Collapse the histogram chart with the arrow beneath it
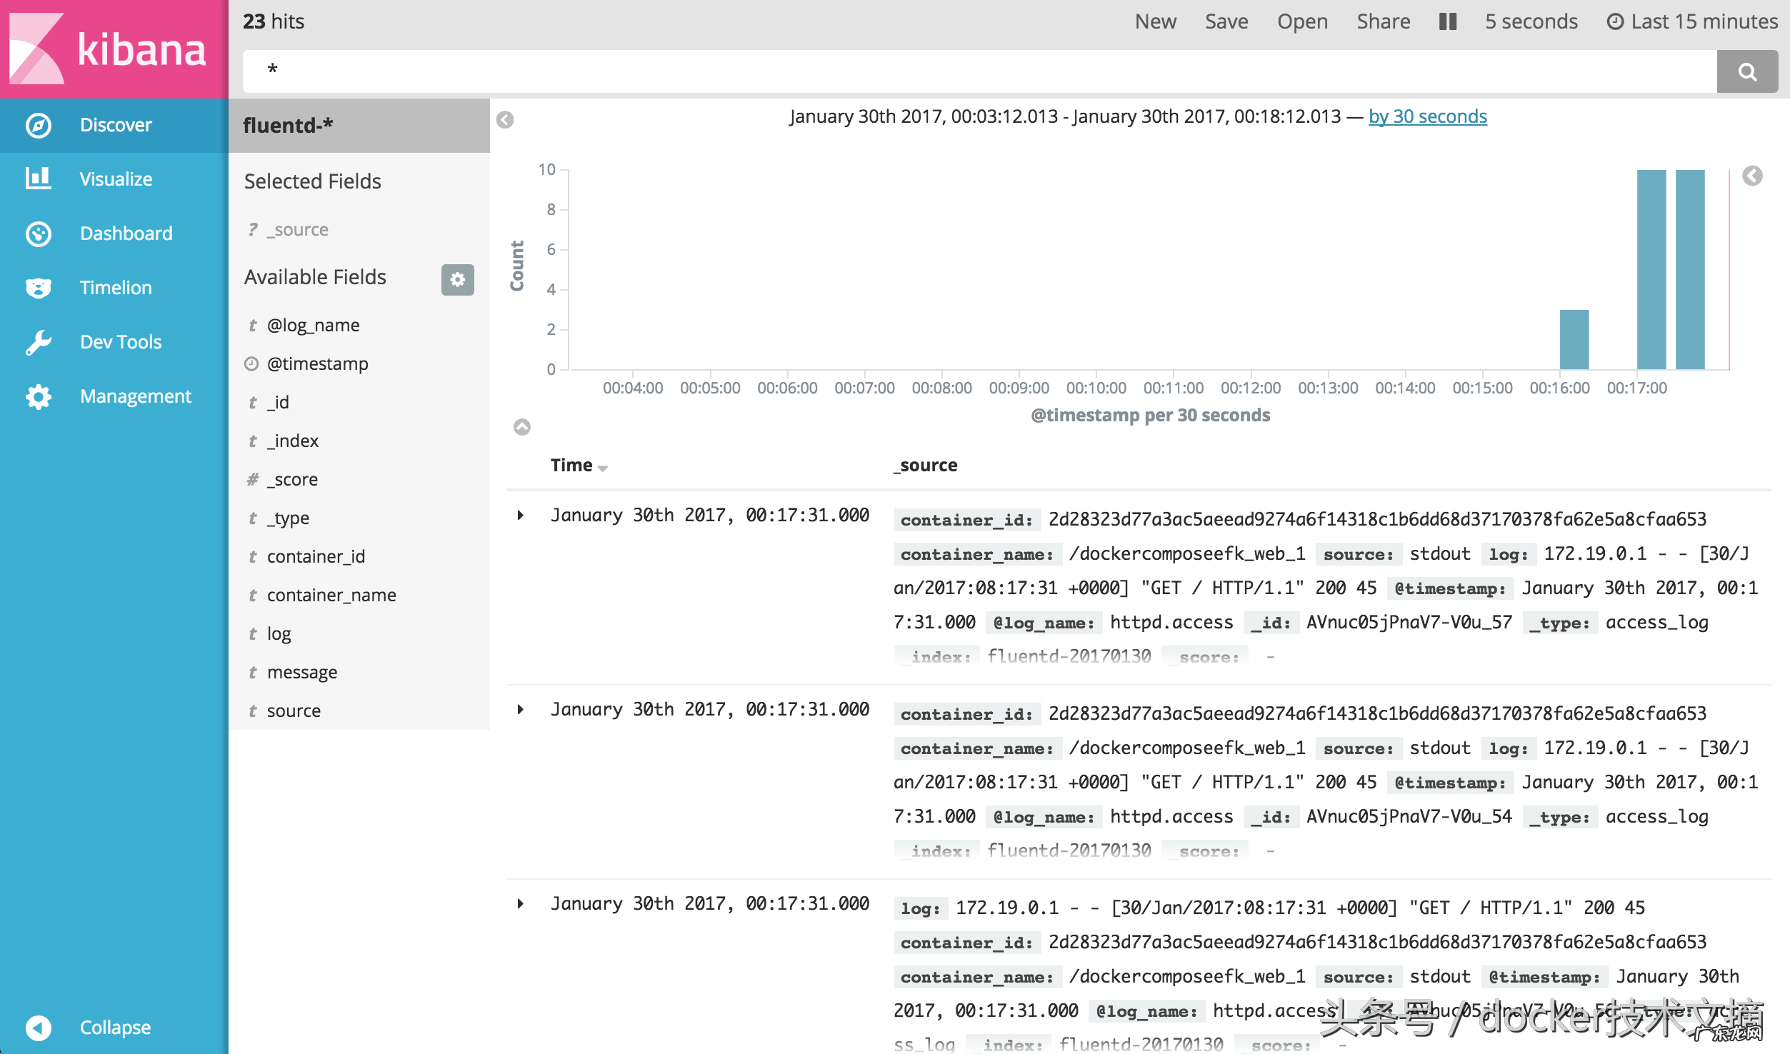Viewport: 1790px width, 1054px height. pos(522,427)
